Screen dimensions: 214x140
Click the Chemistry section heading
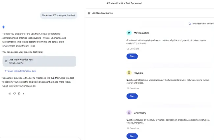(140, 113)
